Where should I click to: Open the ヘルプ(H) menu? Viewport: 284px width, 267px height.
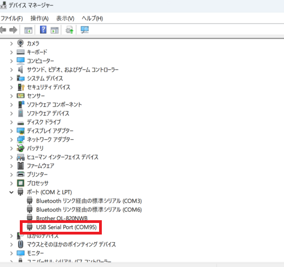pos(92,18)
